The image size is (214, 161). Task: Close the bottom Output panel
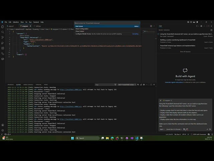click(154, 85)
